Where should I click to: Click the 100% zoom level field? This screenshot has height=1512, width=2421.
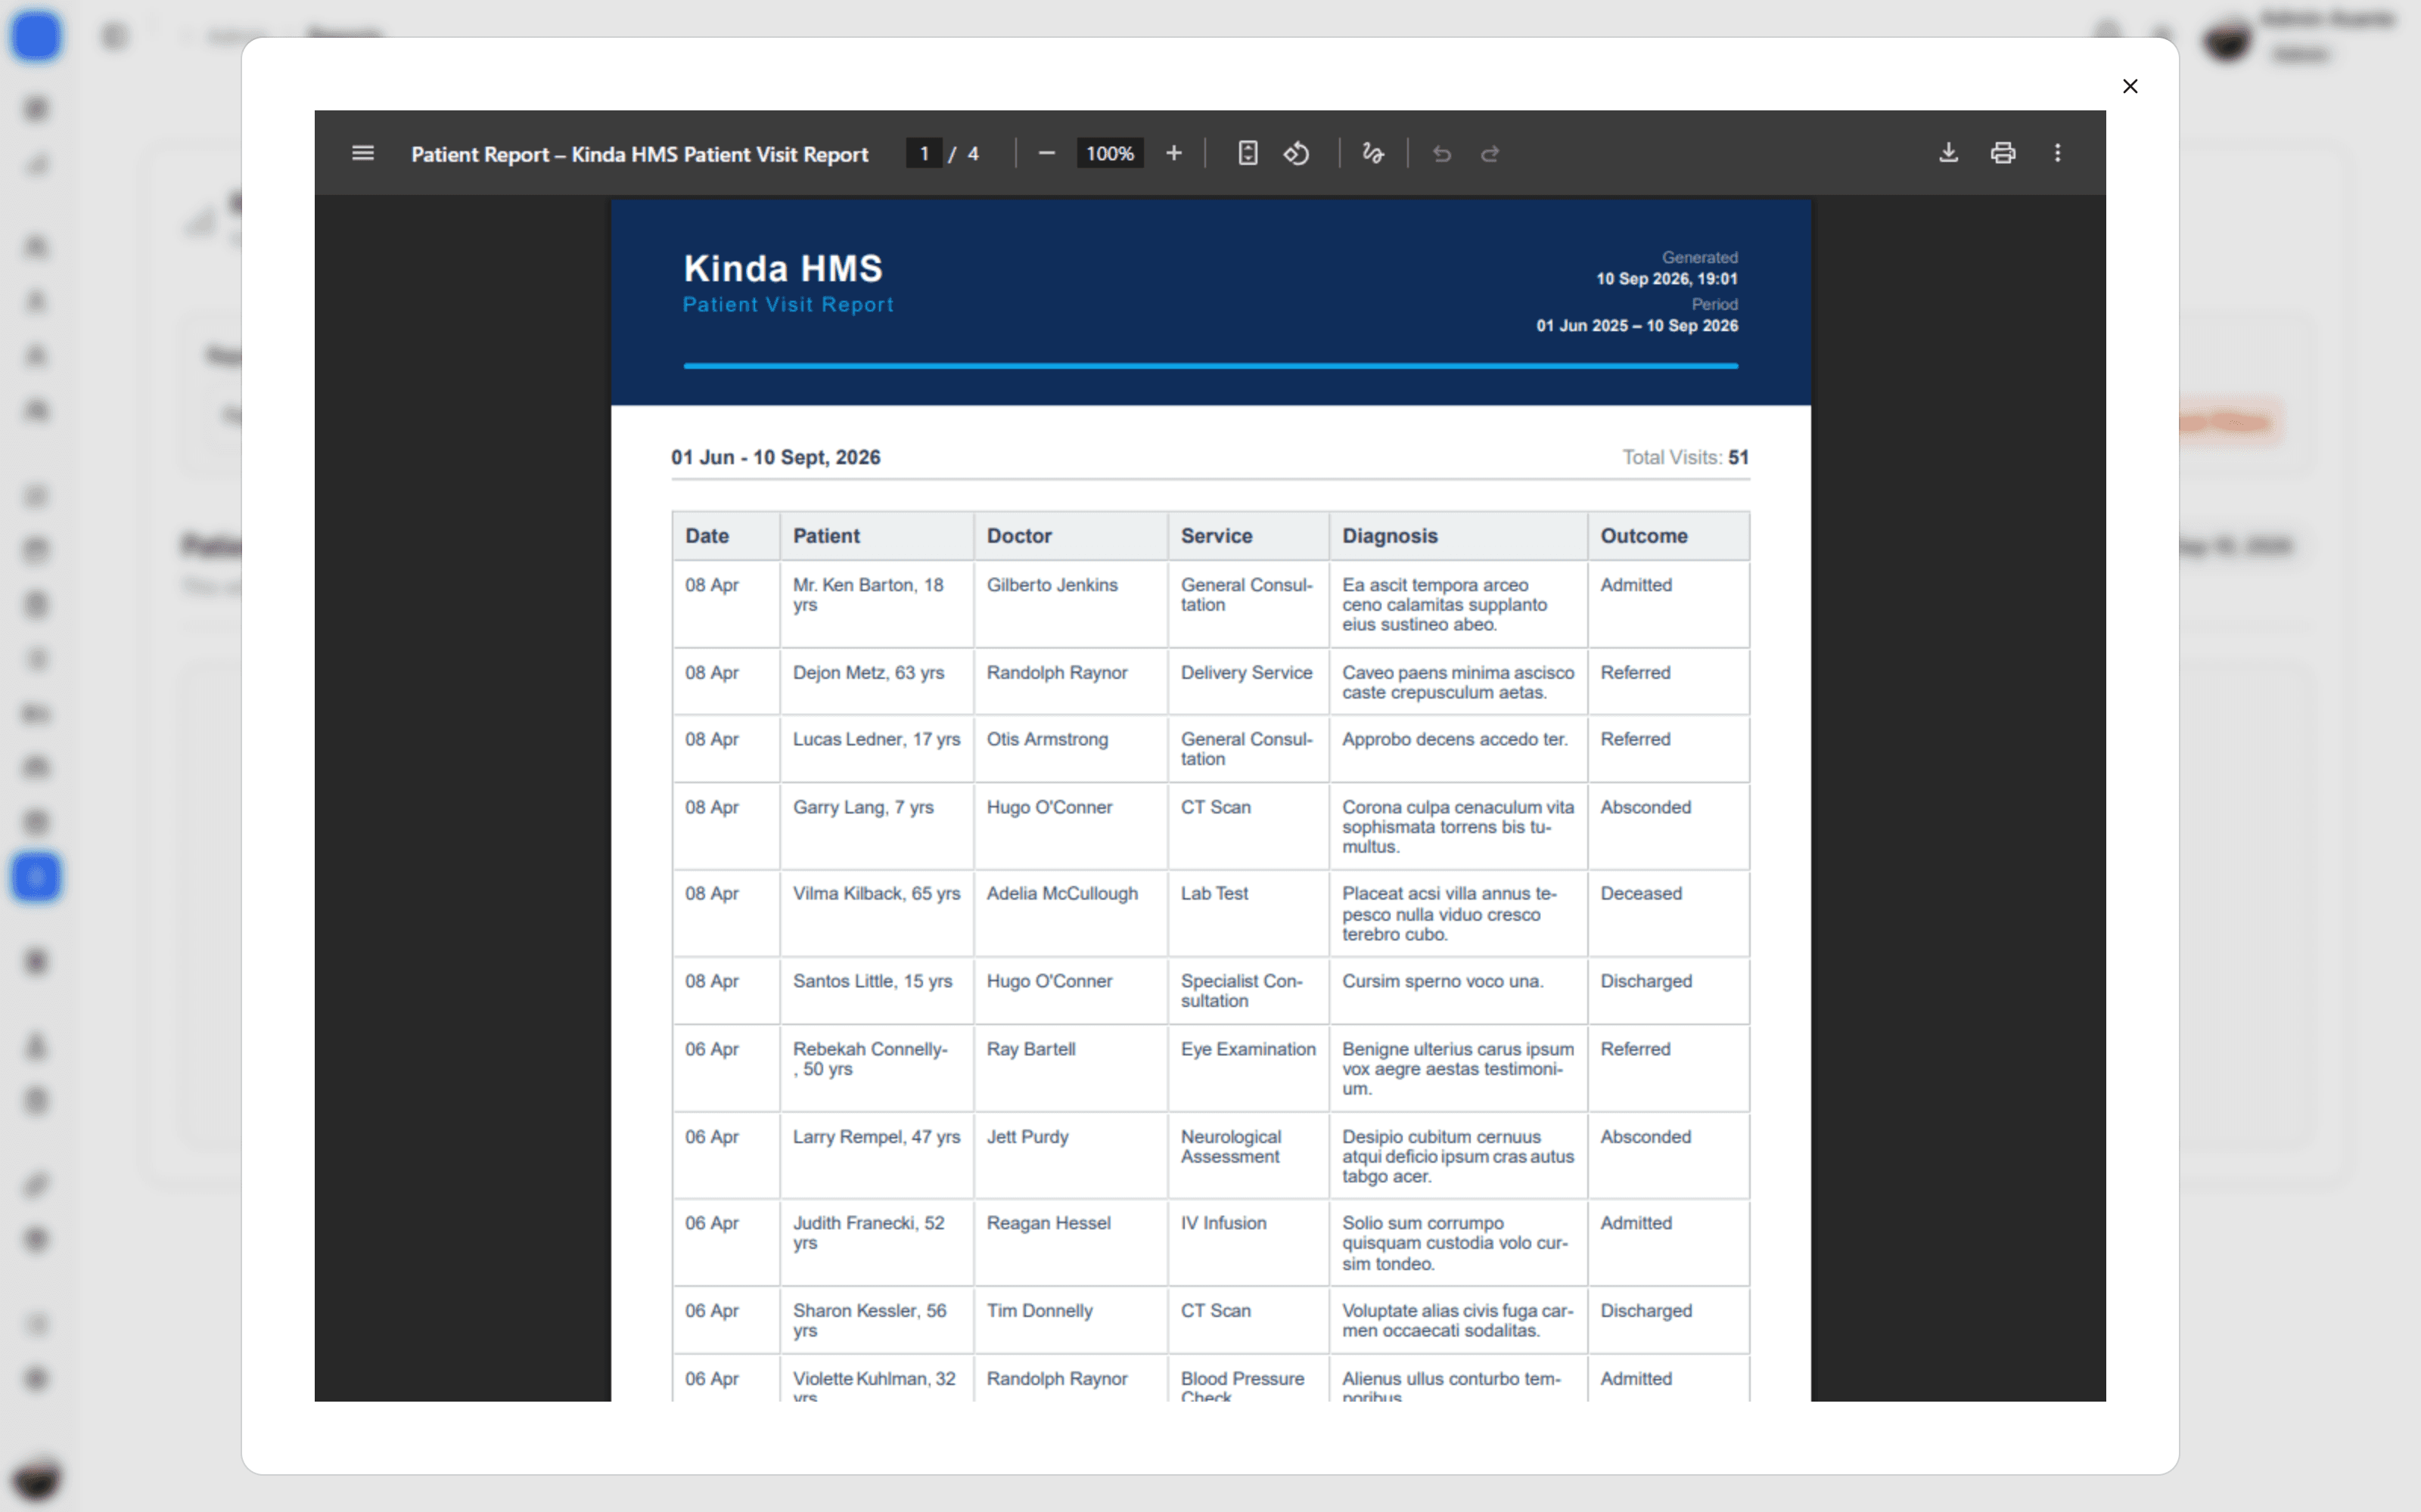click(x=1109, y=153)
